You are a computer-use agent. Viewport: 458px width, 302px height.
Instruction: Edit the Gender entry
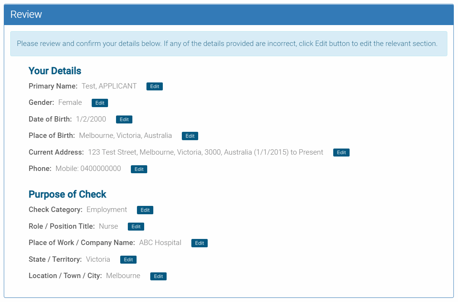tap(100, 103)
